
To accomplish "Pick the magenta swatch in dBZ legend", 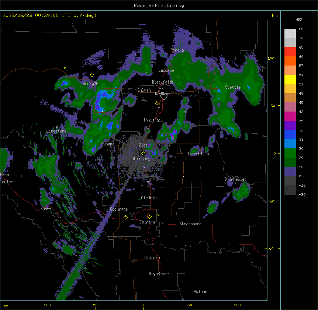I will click(x=290, y=116).
